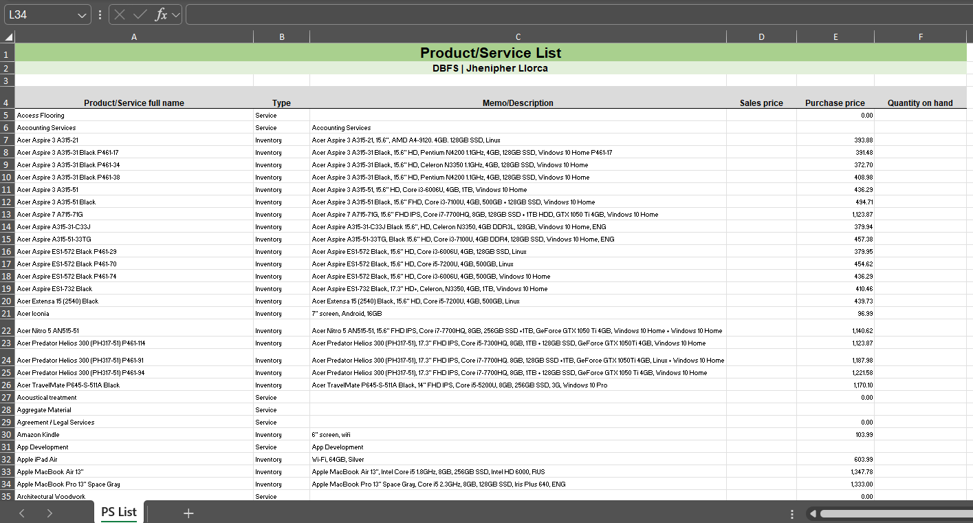The image size is (973, 523).
Task: Select 'Acer Aspire ES1-732 Black' name cell
Action: (x=134, y=289)
